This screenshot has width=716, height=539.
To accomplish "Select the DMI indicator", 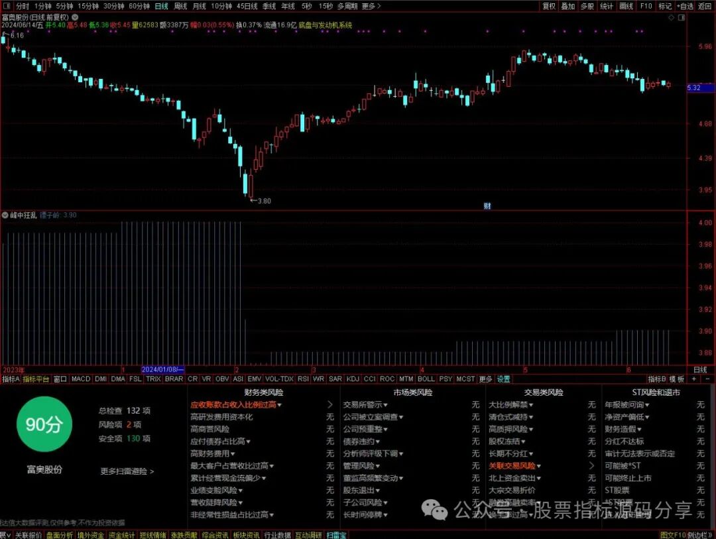I will pyautogui.click(x=101, y=379).
